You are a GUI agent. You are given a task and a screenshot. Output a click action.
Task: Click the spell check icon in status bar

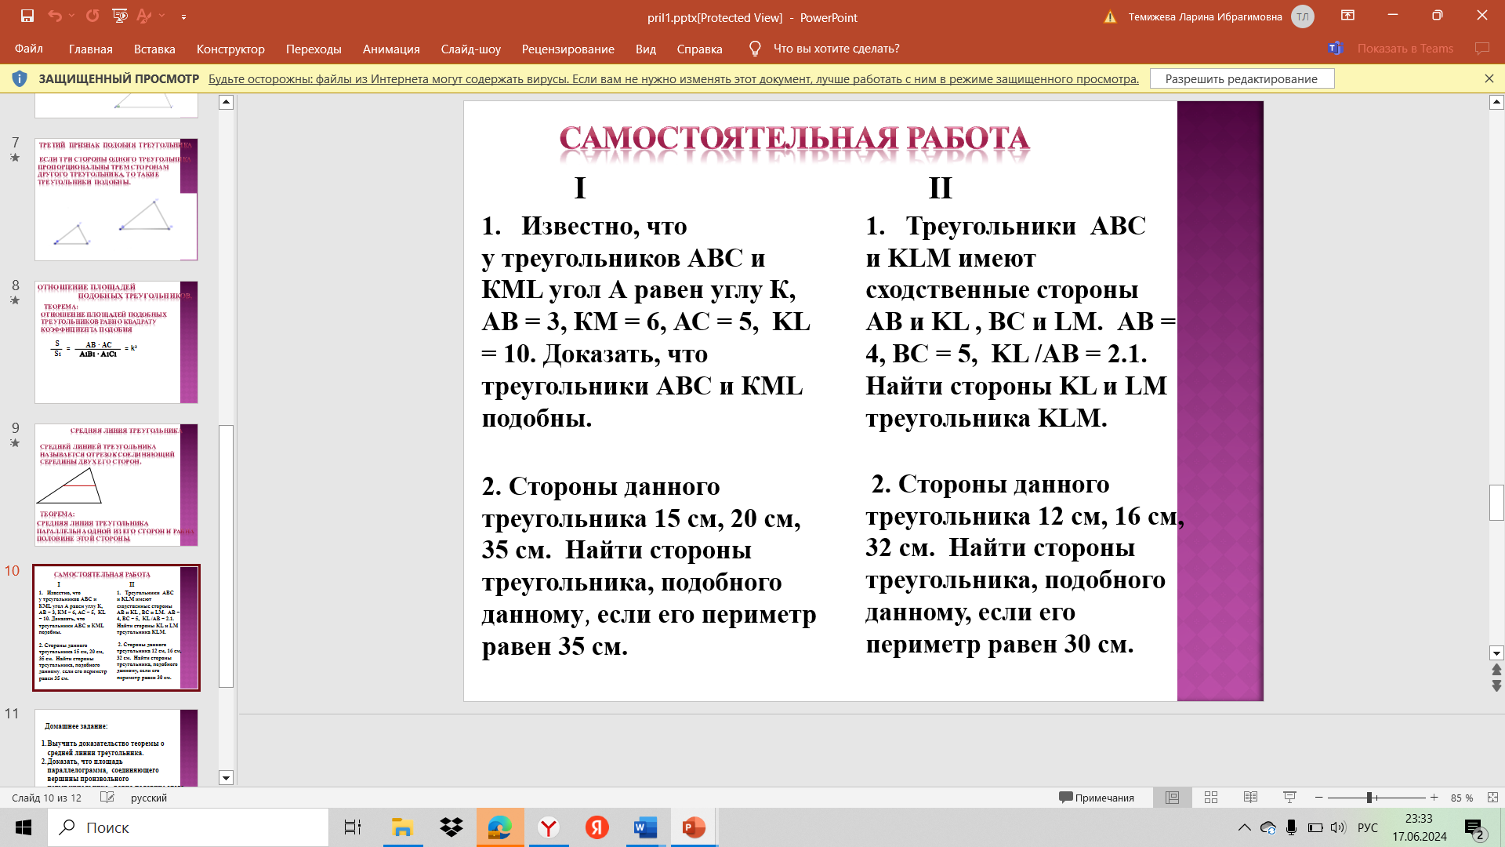click(x=107, y=798)
